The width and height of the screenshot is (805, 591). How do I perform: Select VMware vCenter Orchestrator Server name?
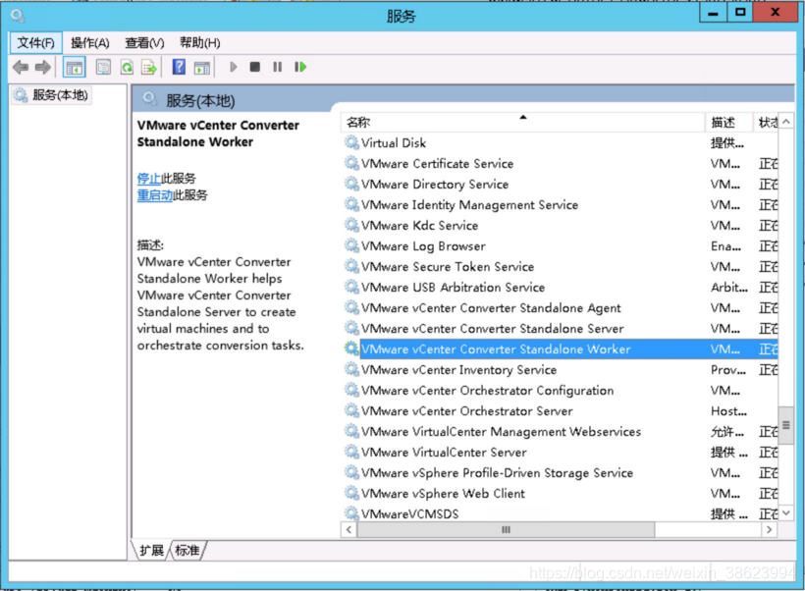click(466, 410)
